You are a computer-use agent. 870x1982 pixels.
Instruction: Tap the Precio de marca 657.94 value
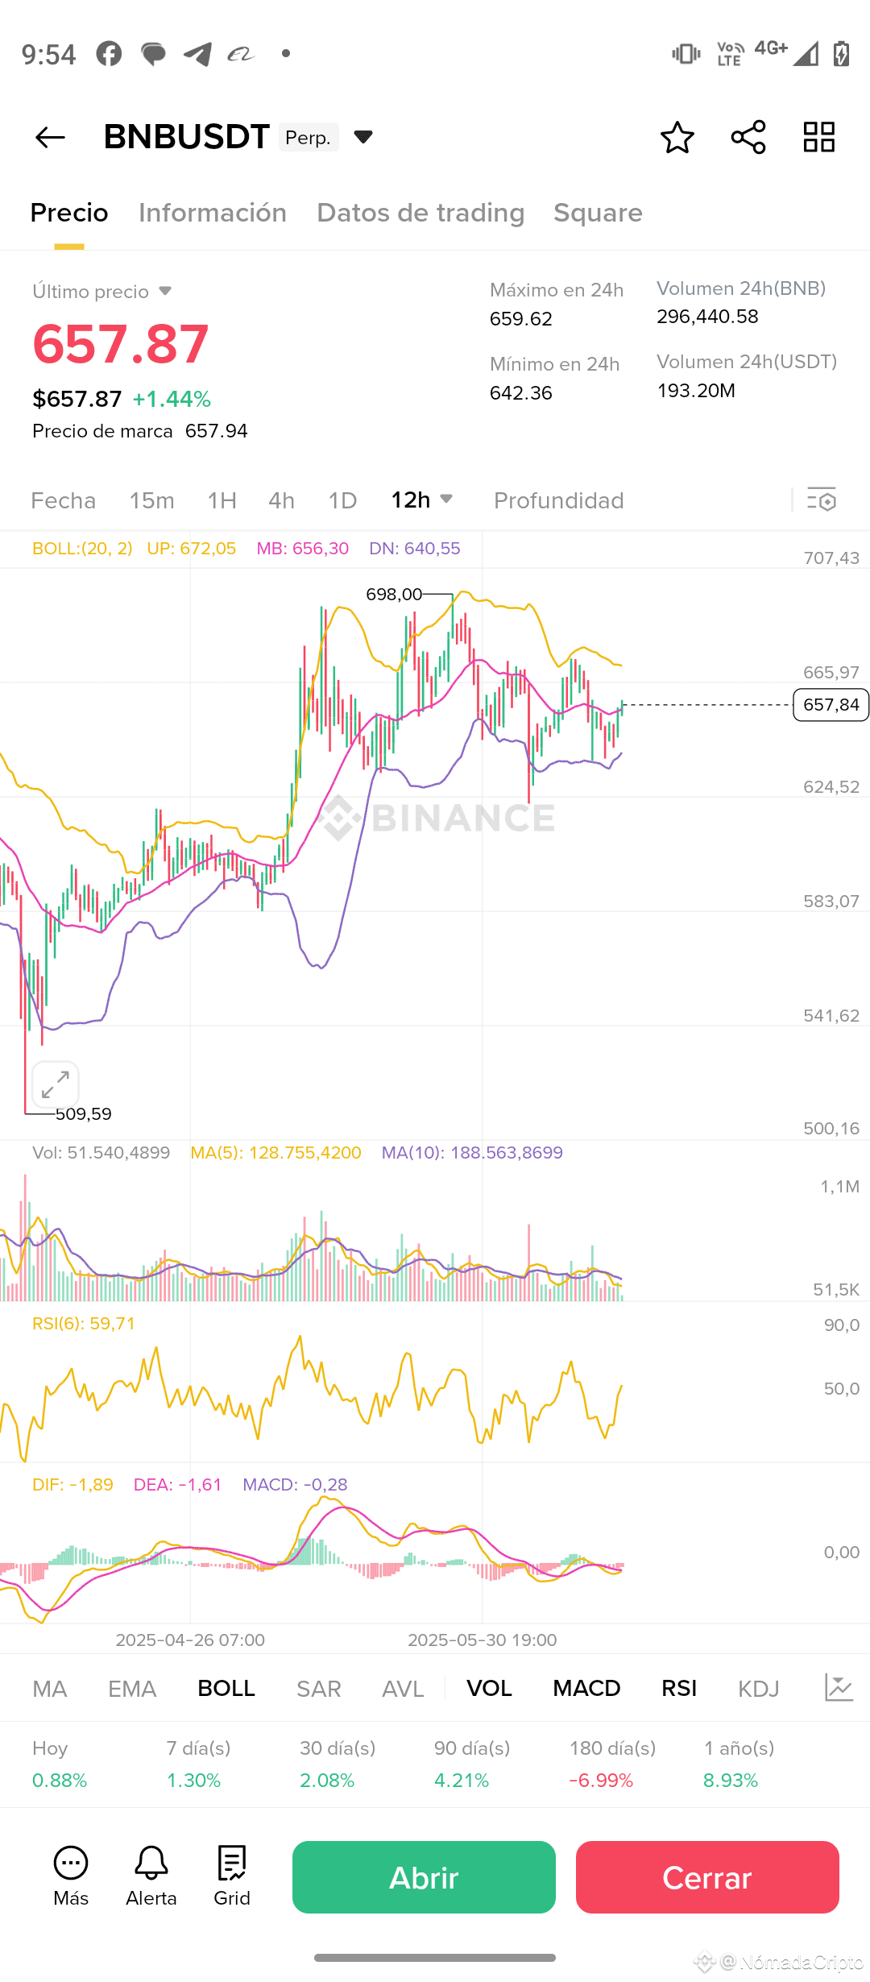pyautogui.click(x=216, y=431)
